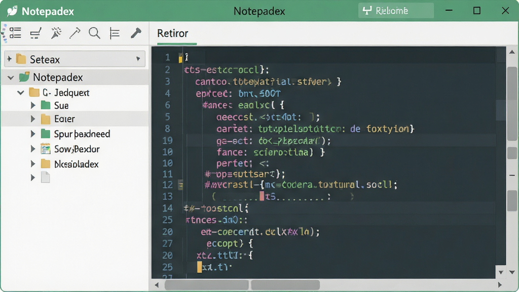Expand the Sue folder

(x=33, y=105)
